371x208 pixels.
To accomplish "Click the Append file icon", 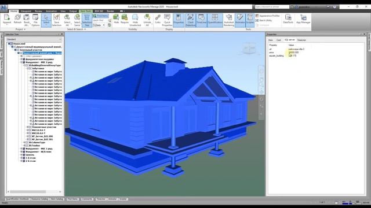I will [7, 19].
